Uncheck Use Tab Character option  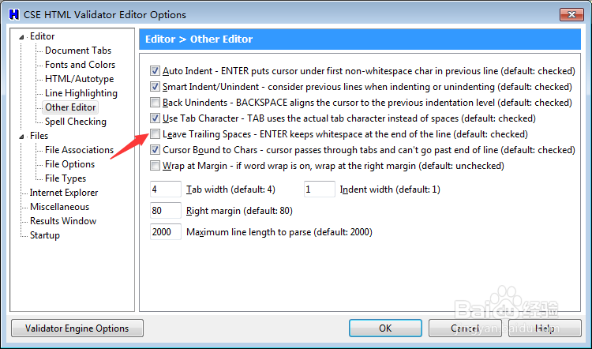coord(155,118)
